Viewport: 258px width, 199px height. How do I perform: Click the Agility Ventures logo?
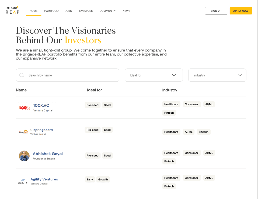[x=23, y=181]
